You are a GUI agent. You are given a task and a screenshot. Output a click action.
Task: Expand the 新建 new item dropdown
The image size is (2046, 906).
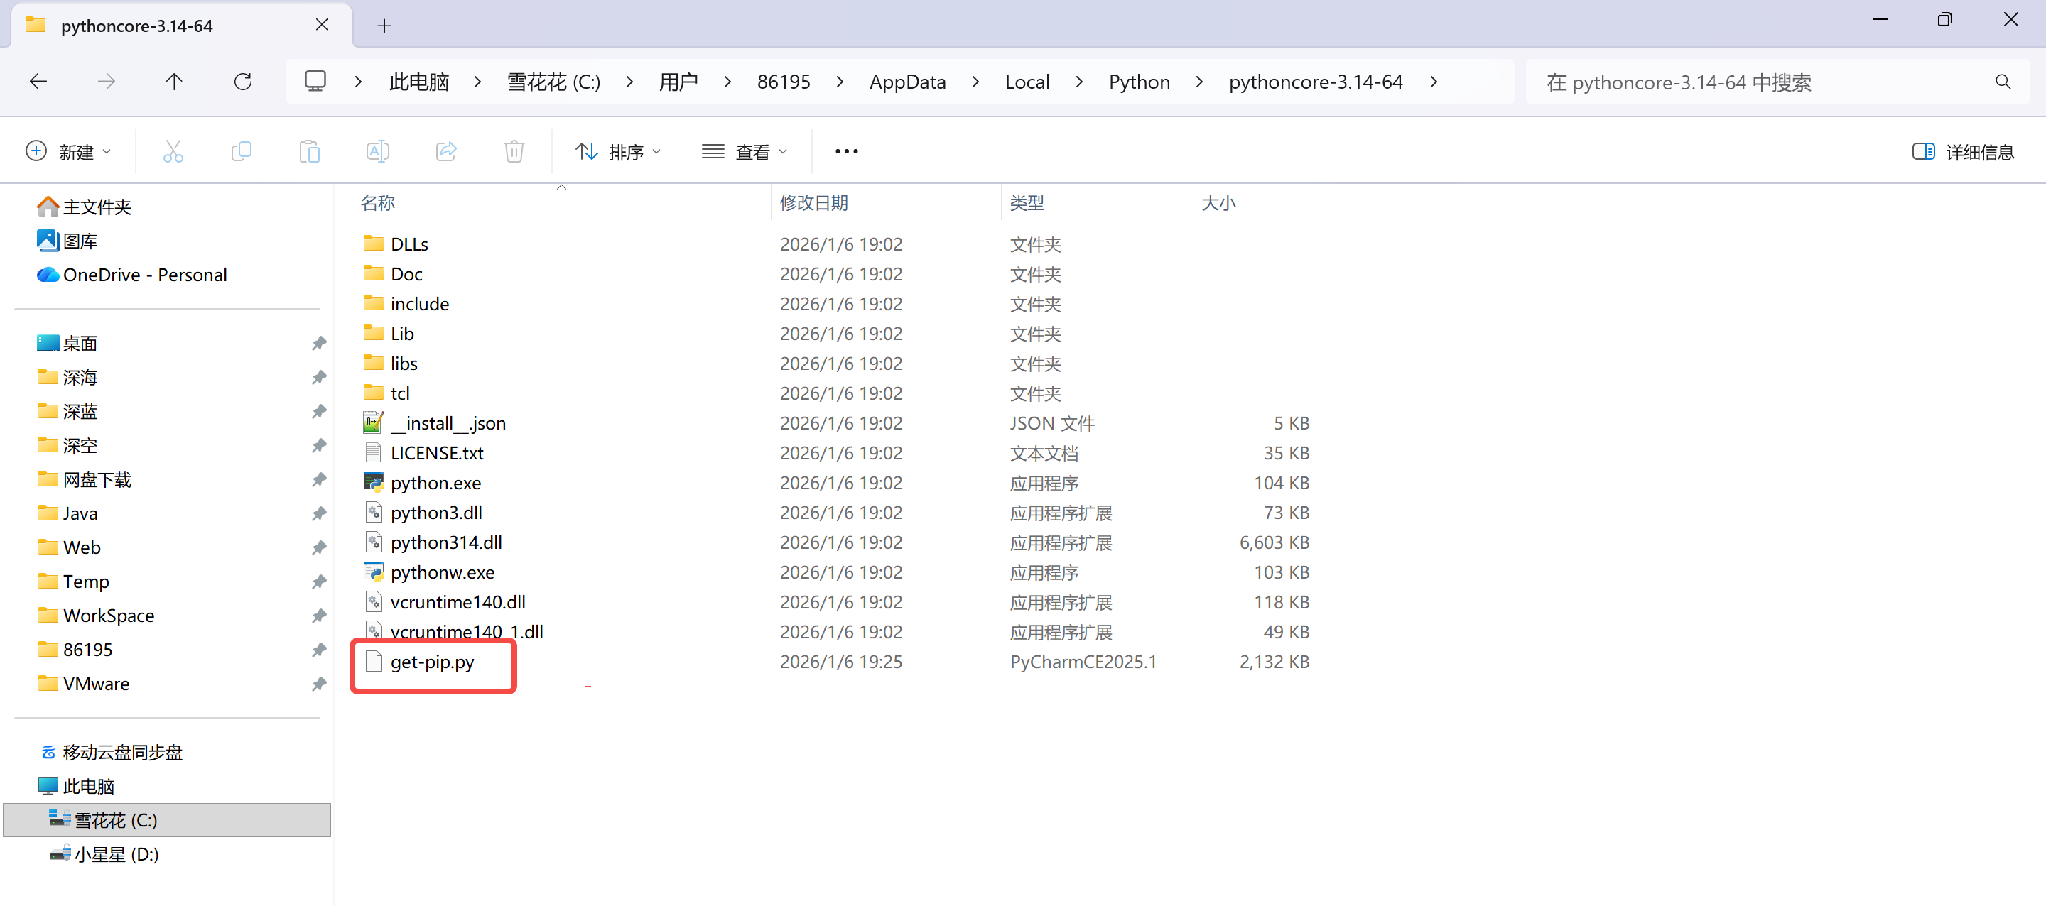coord(68,152)
